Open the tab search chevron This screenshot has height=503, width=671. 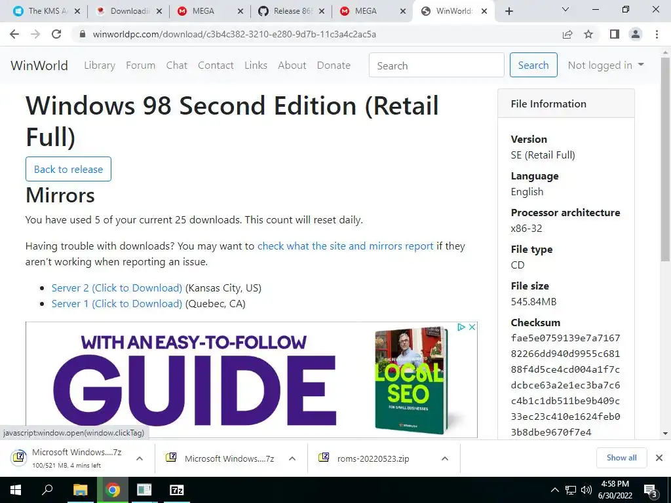566,9
